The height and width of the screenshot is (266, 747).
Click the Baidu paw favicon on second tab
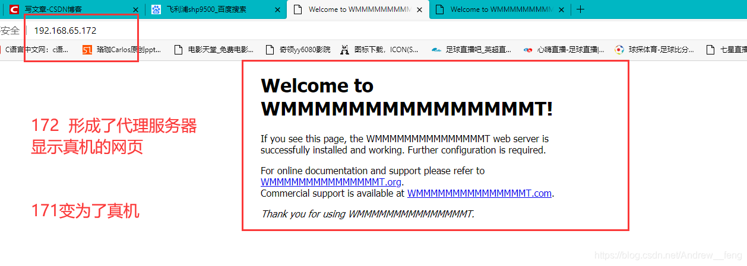tap(156, 9)
